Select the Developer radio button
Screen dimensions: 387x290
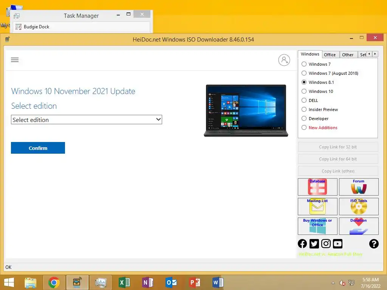[x=304, y=118]
